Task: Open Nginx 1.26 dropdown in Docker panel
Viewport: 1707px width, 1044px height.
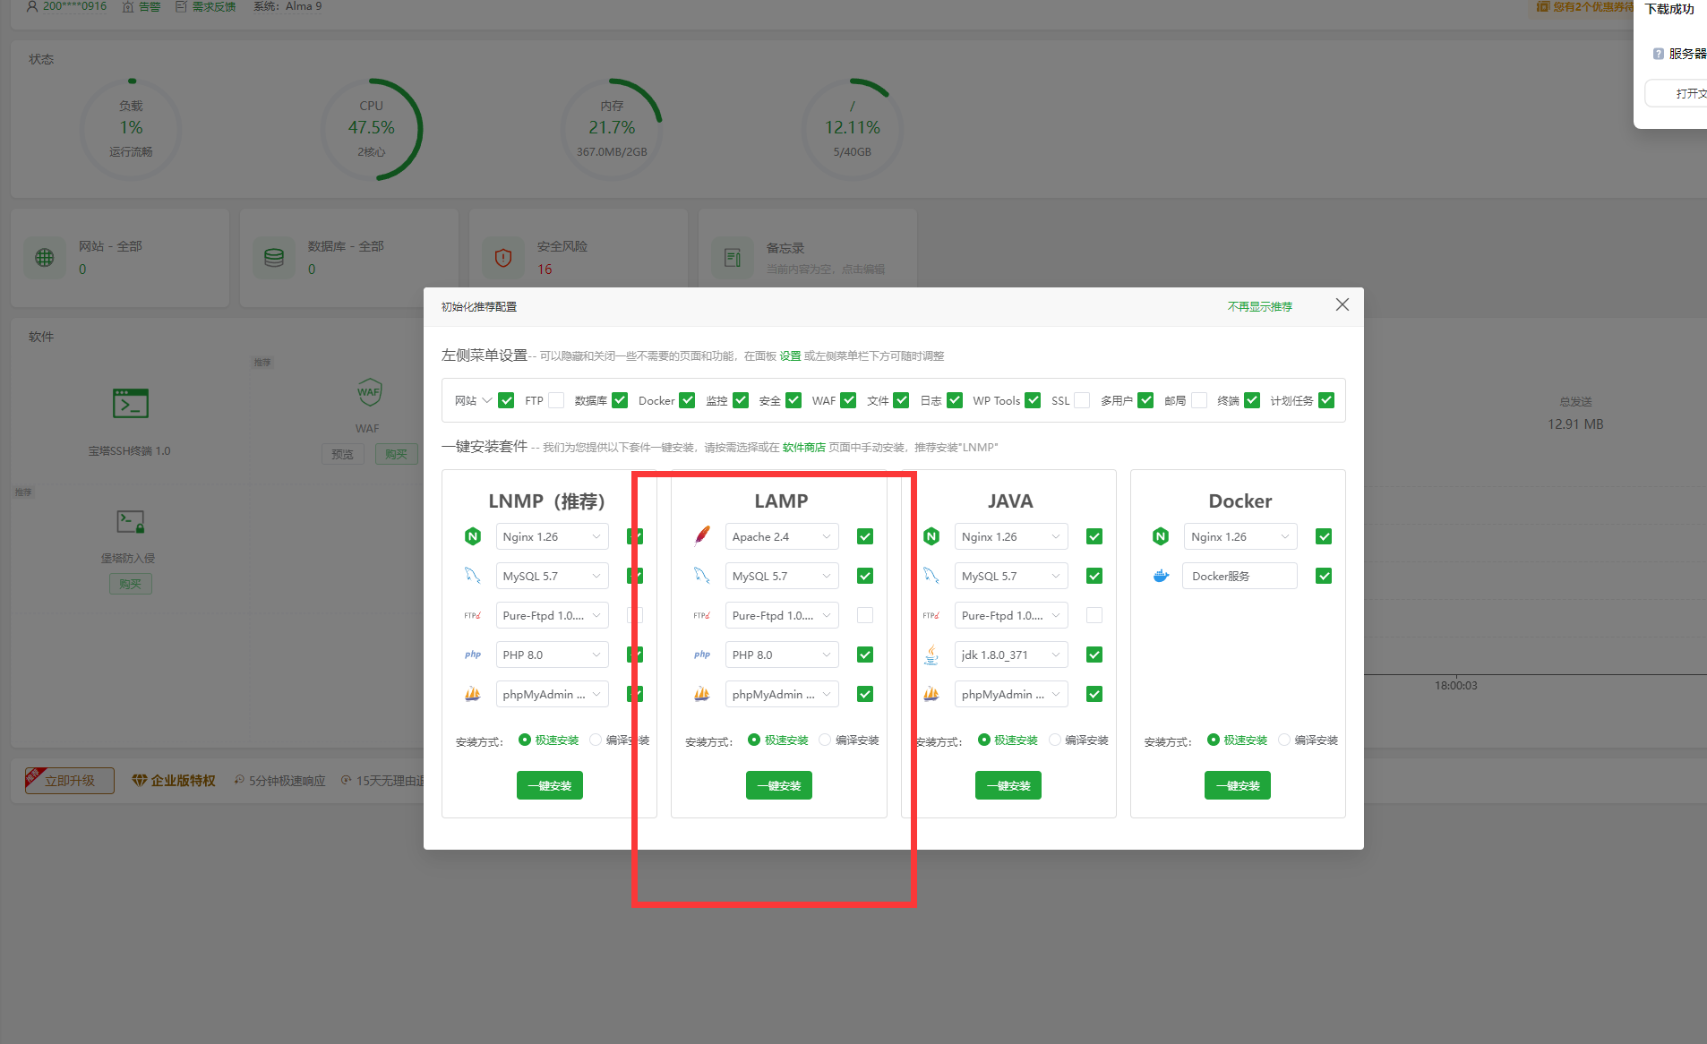Action: 1240,536
